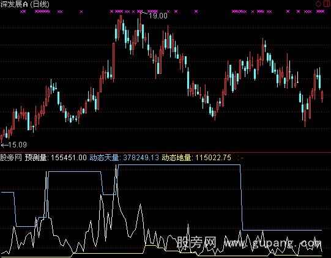Click the 15.09 low price label
This screenshot has height=258, width=331.
tap(17, 145)
